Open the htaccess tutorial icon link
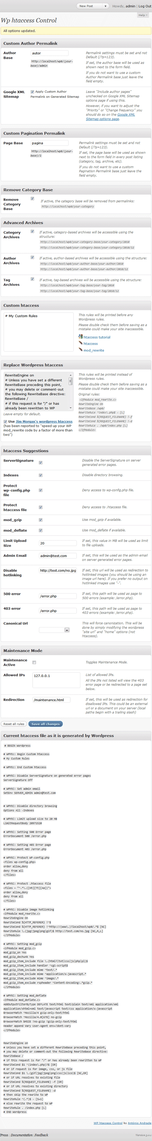 [81, 337]
